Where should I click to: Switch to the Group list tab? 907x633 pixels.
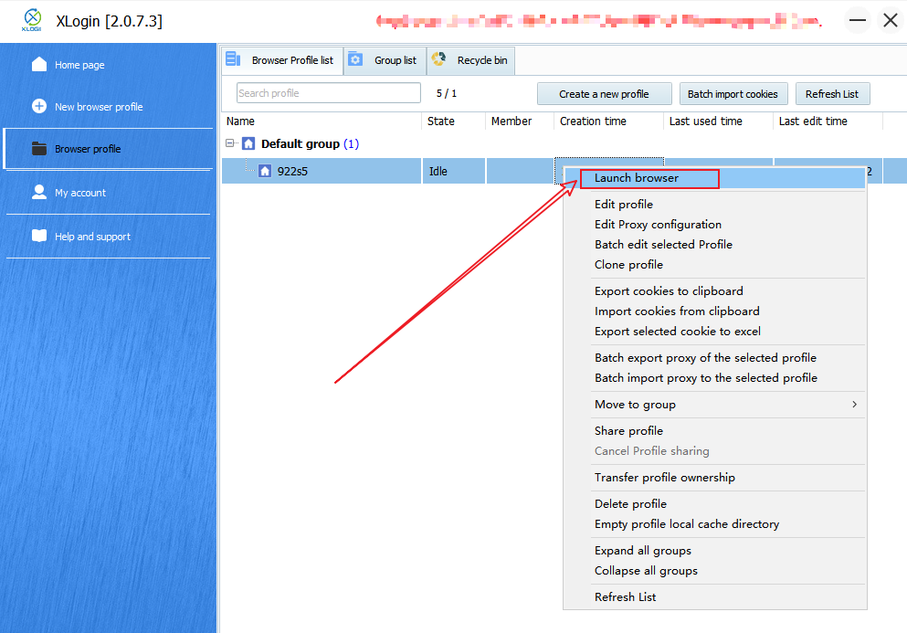point(385,60)
